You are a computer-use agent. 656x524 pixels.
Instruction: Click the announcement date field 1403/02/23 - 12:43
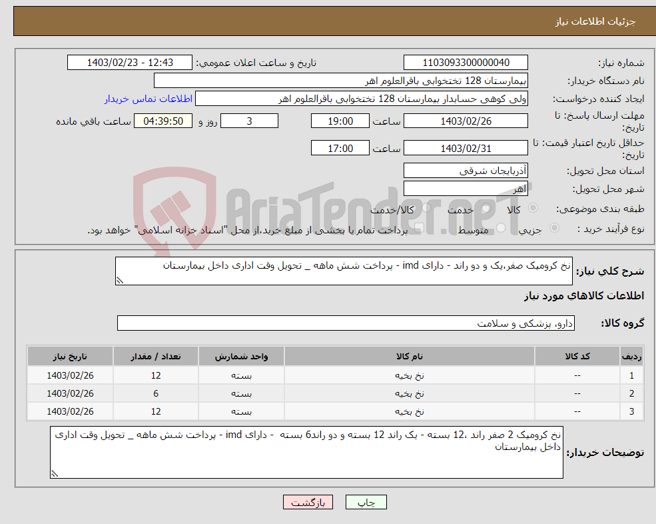(130, 63)
